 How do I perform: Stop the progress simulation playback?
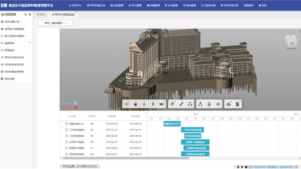[x=246, y=167]
